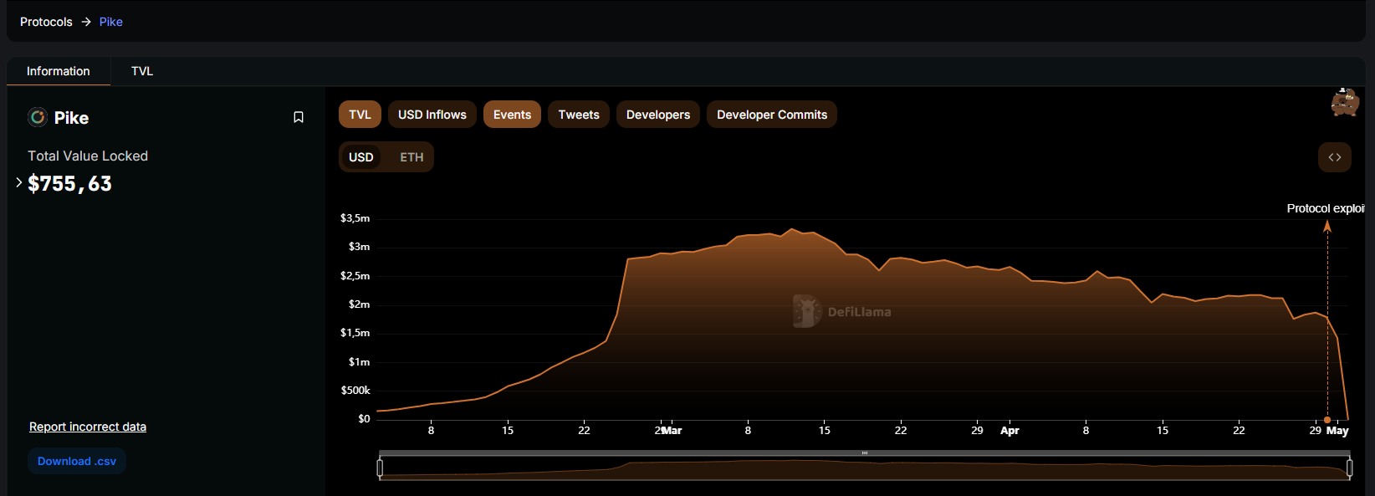Toggle USD Inflows chart metric
The width and height of the screenshot is (1375, 496).
[x=432, y=115]
